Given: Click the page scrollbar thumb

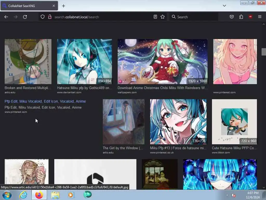Looking at the screenshot, I should coord(264,52).
